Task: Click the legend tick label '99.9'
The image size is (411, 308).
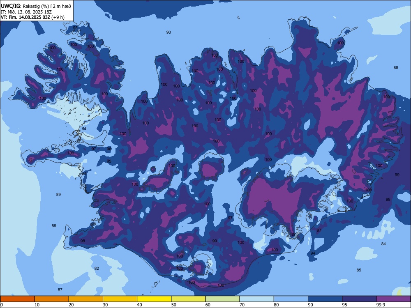Action: pyautogui.click(x=381, y=305)
